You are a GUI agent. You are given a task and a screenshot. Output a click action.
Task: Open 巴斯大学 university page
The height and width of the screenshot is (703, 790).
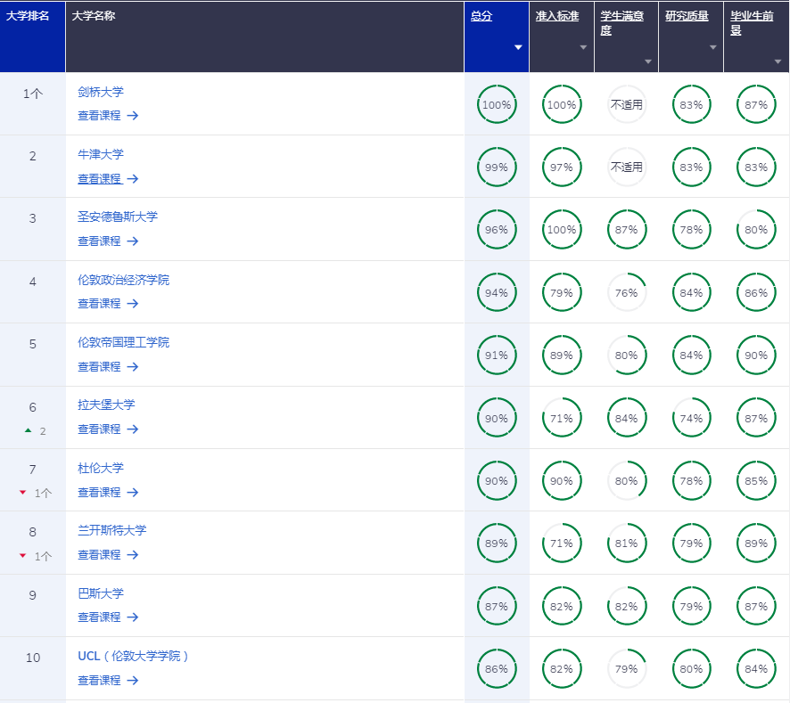tap(101, 593)
